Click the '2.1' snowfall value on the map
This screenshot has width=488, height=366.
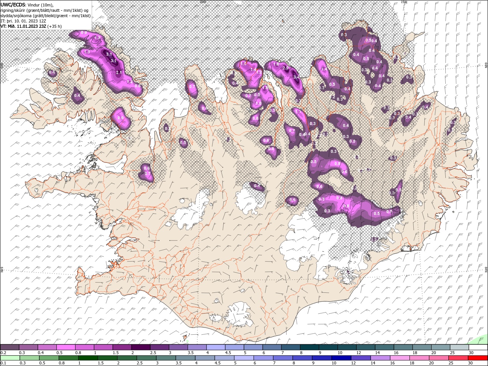[x=119, y=72]
